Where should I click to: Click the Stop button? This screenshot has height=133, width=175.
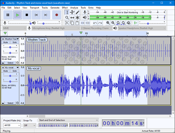[x=27, y=15]
